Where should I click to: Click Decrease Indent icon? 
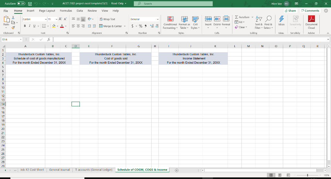(90, 26)
